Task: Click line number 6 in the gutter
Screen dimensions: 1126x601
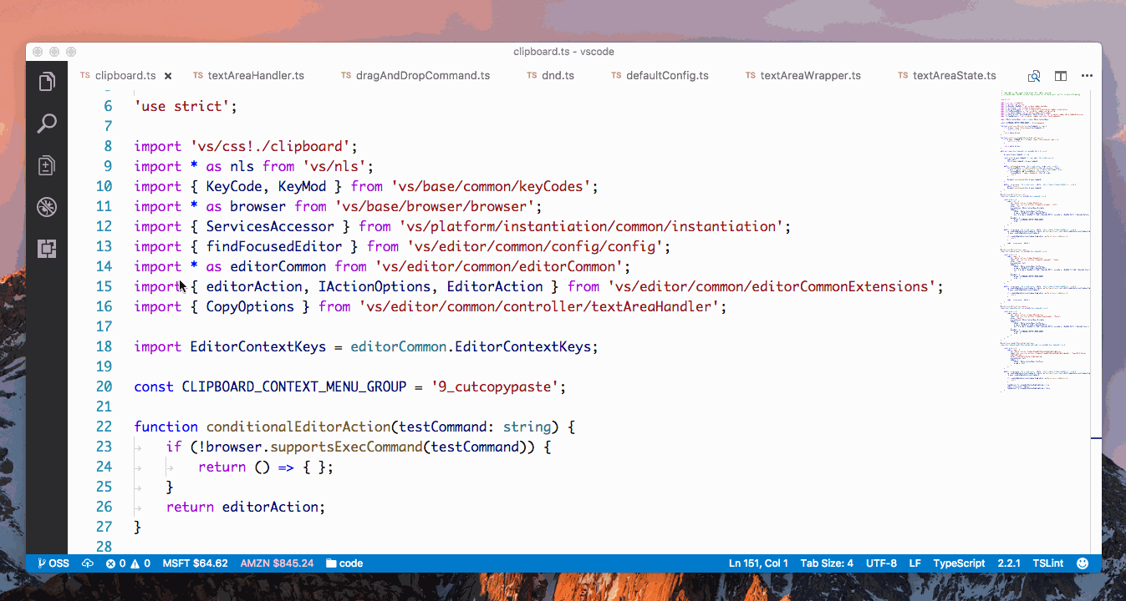Action: point(108,106)
